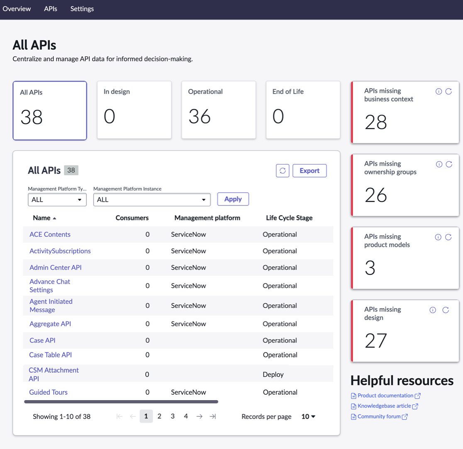463x449 pixels.
Task: Open the Aggregate API link
Action: [50, 324]
